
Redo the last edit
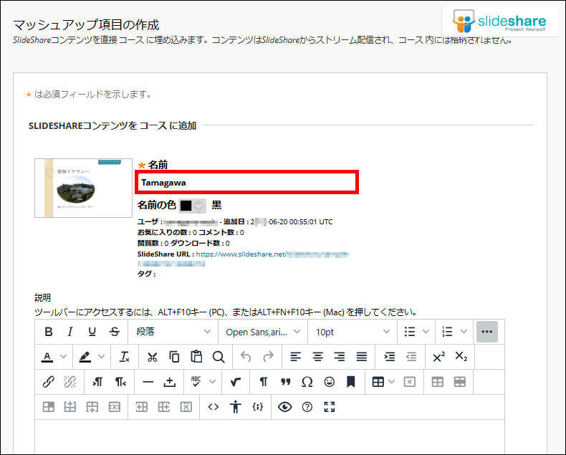pyautogui.click(x=268, y=357)
